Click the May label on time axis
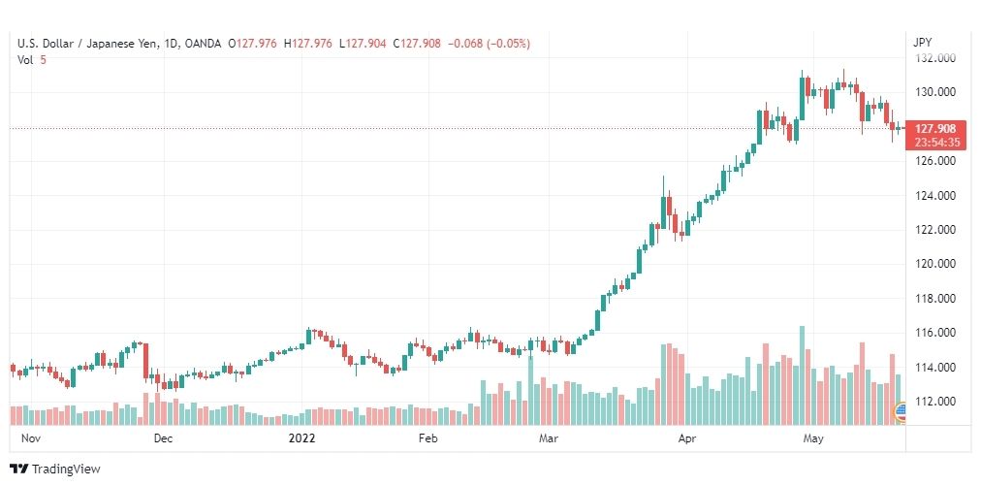 tap(812, 438)
